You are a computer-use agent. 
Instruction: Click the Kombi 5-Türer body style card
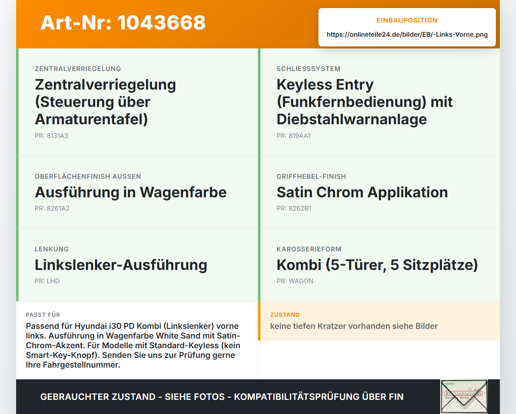pyautogui.click(x=379, y=265)
